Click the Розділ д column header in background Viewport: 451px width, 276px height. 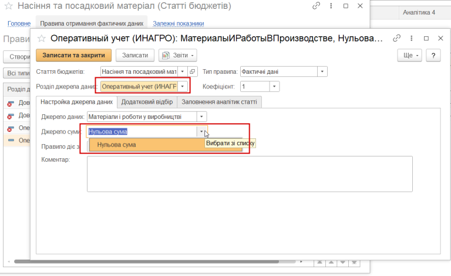(x=16, y=89)
